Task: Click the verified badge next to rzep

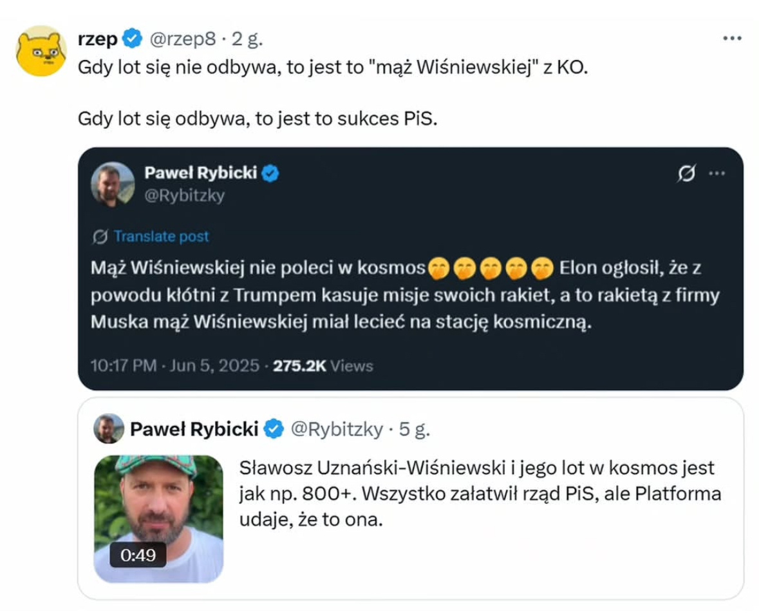Action: pos(132,39)
